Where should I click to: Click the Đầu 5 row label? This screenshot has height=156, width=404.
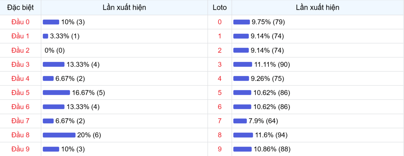tap(21, 92)
